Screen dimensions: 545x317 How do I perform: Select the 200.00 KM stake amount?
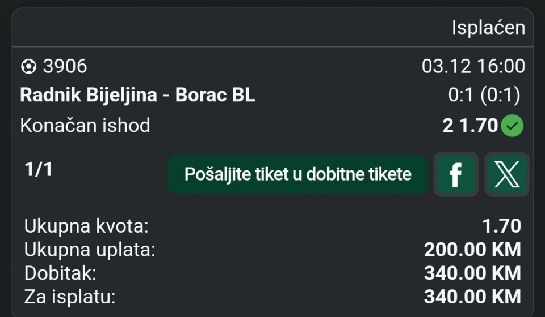click(472, 250)
